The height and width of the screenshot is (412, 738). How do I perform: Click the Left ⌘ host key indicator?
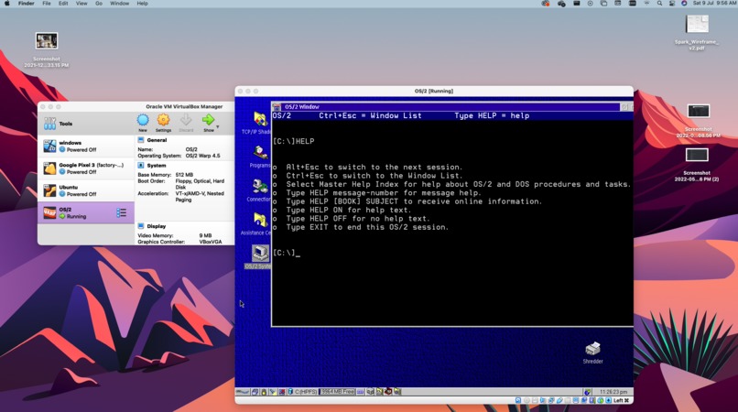pyautogui.click(x=622, y=400)
